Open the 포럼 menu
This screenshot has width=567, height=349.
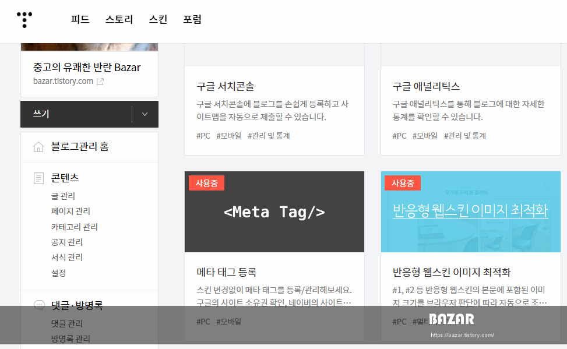click(192, 19)
